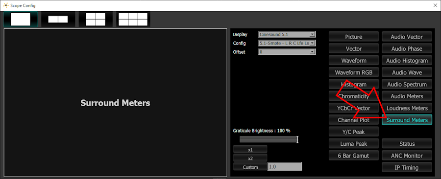Select the ANC Monitor scope

(x=407, y=156)
